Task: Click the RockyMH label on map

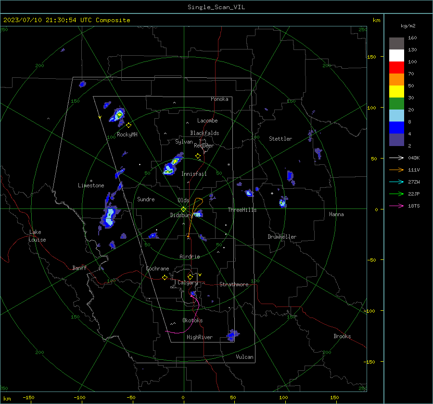Action: pos(127,135)
